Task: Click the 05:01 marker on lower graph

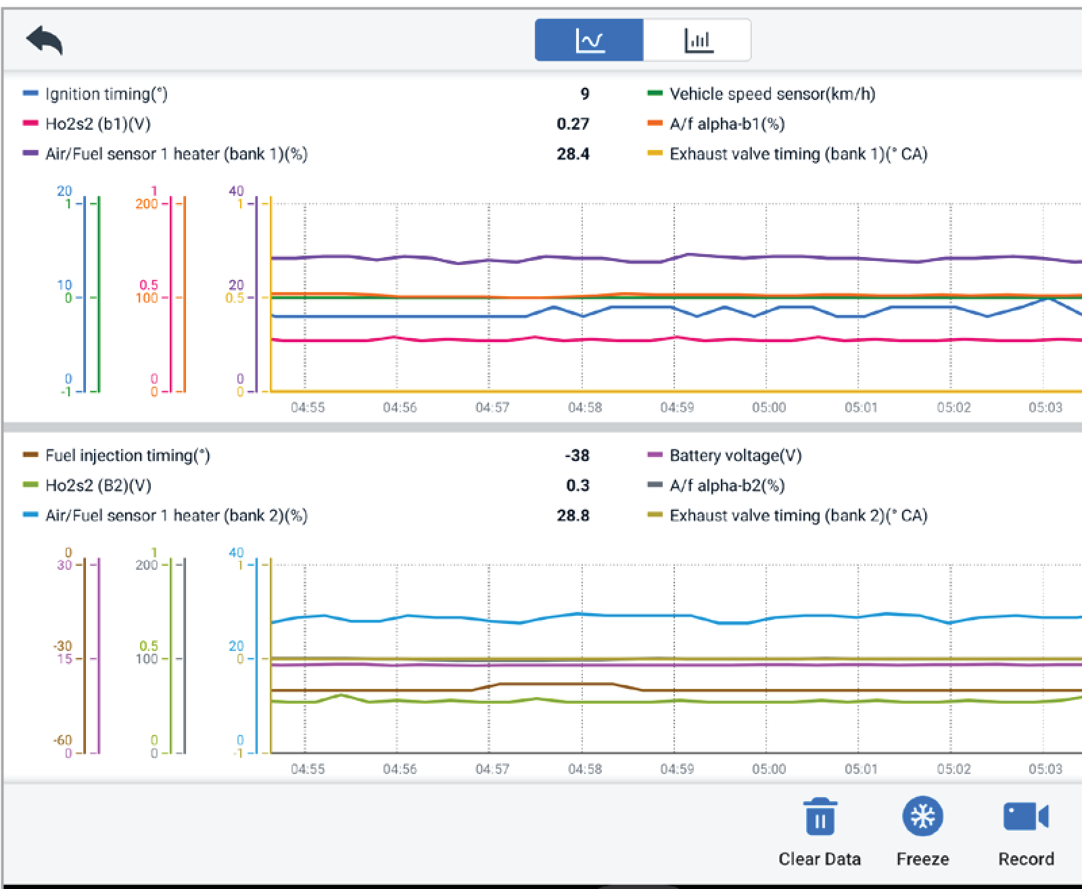Action: click(861, 769)
